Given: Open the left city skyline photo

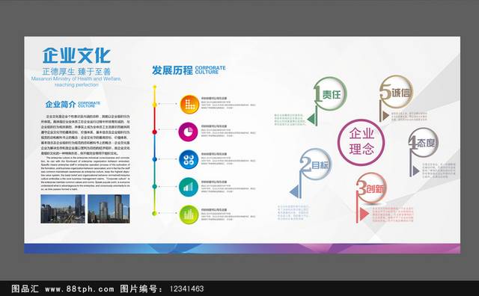Looking at the screenshot, I should tap(63, 209).
